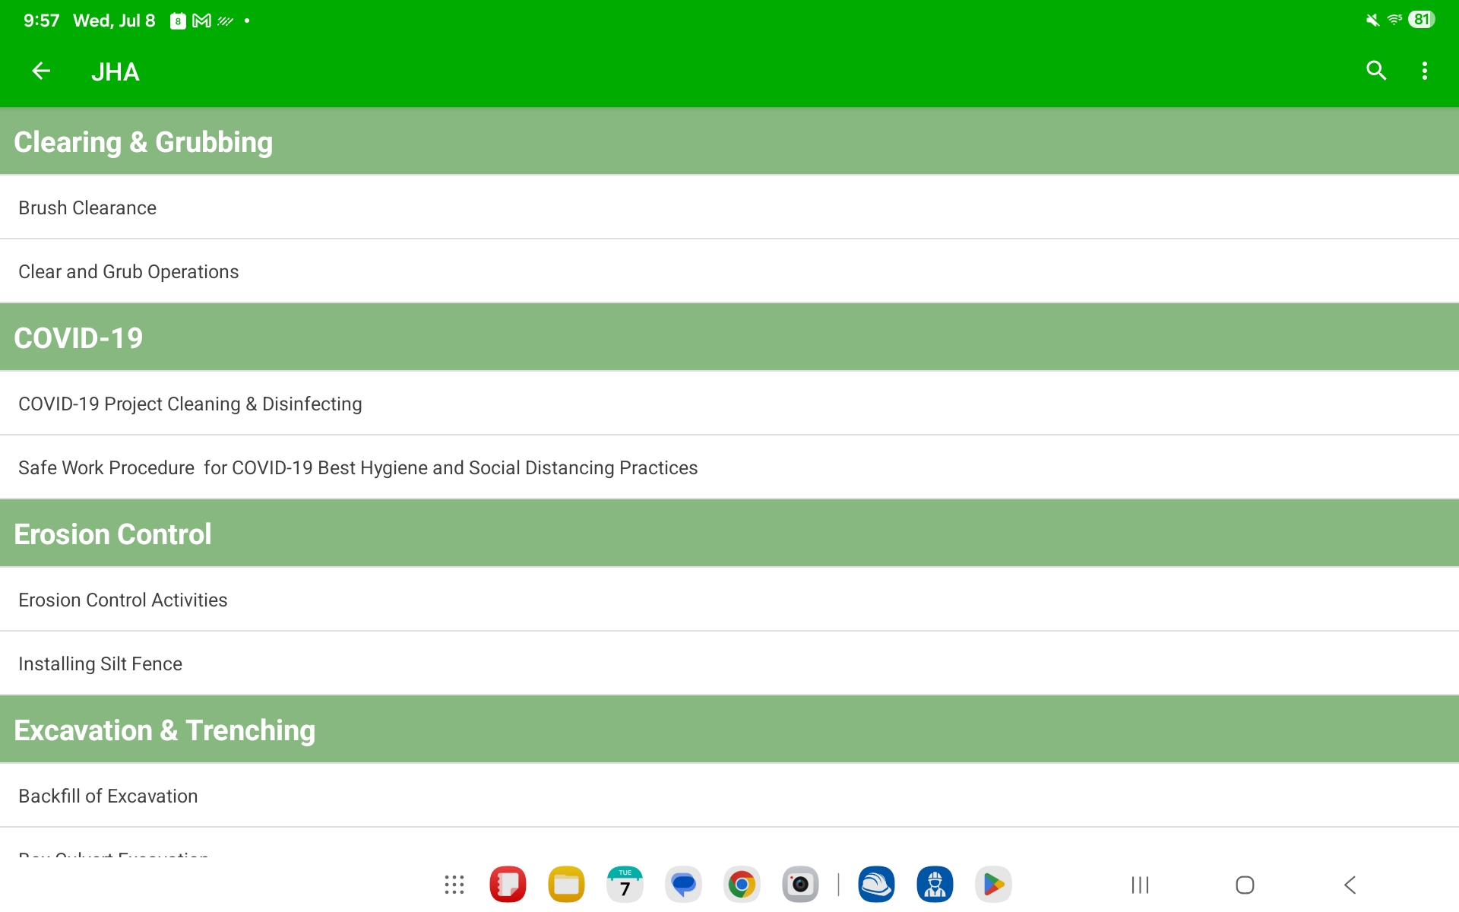The width and height of the screenshot is (1459, 912).
Task: Launch Chrome from the taskbar
Action: (742, 885)
